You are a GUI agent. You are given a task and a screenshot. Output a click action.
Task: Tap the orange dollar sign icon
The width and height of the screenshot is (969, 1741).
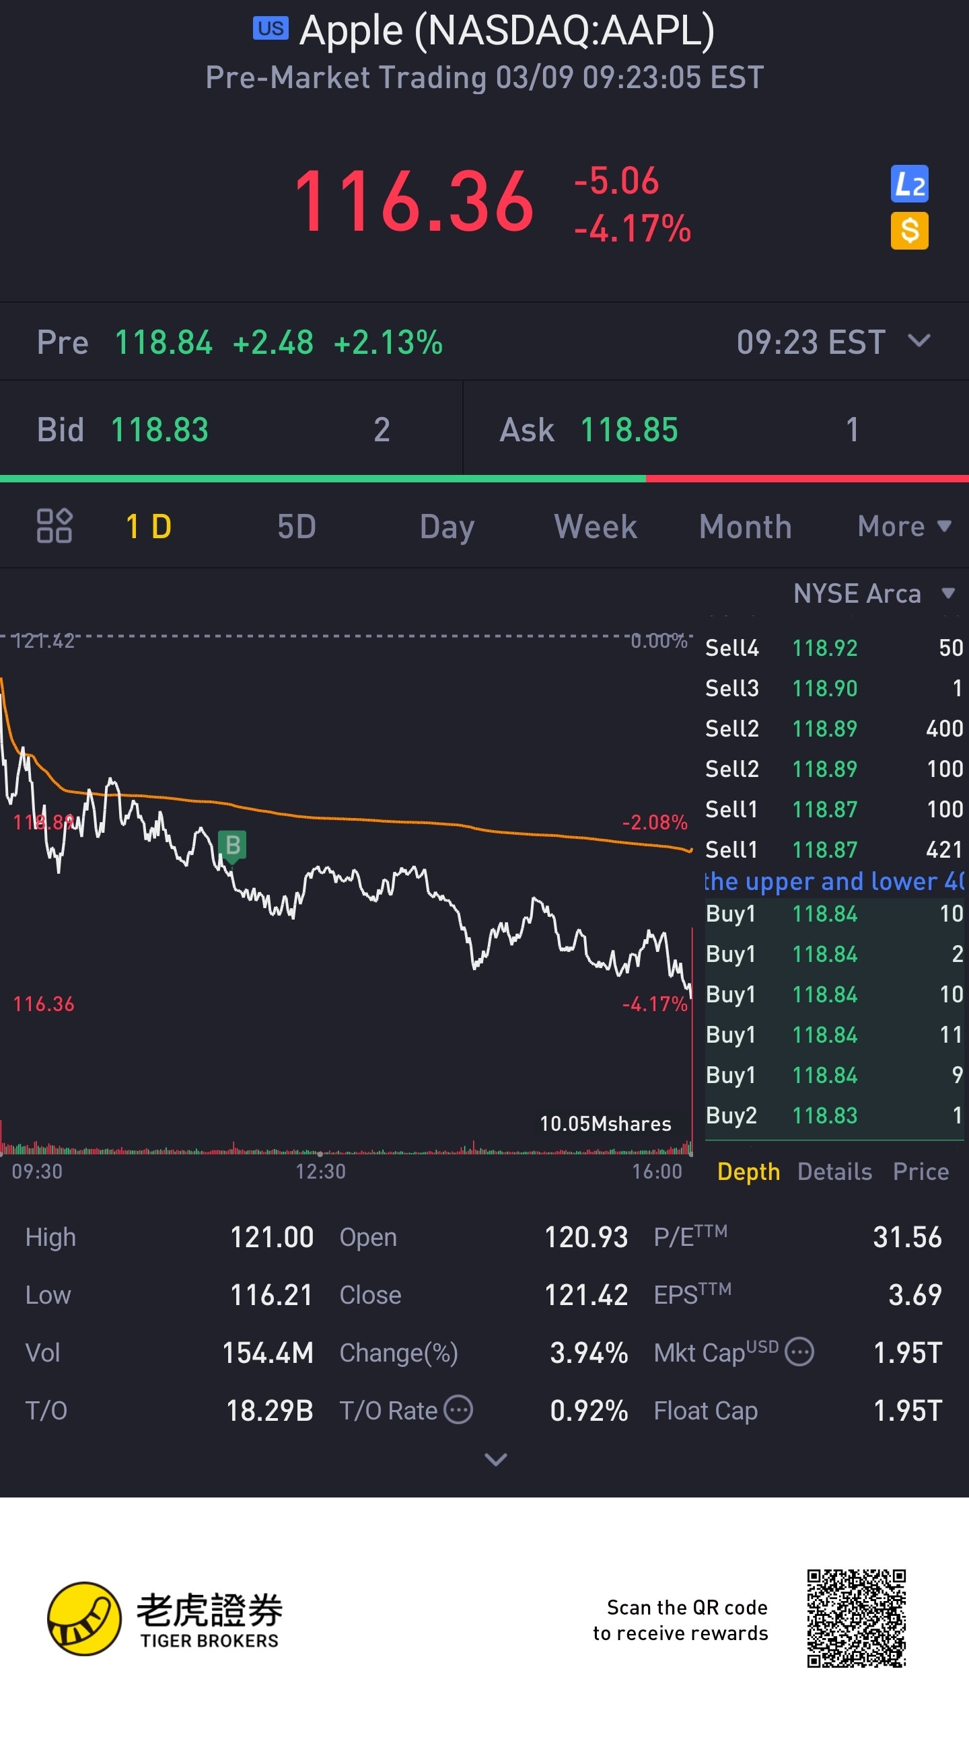pos(909,231)
